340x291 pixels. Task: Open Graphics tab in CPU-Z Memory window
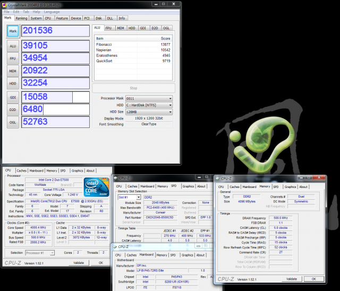(x=290, y=187)
